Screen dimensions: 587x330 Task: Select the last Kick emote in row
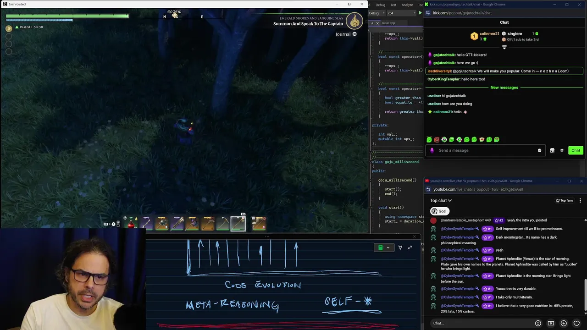point(497,139)
